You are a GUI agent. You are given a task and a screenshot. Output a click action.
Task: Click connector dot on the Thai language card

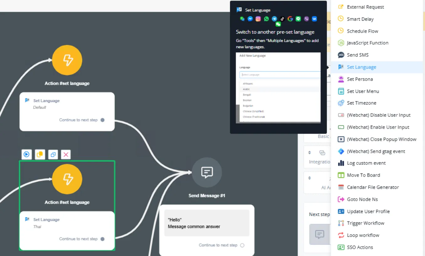(x=102, y=239)
